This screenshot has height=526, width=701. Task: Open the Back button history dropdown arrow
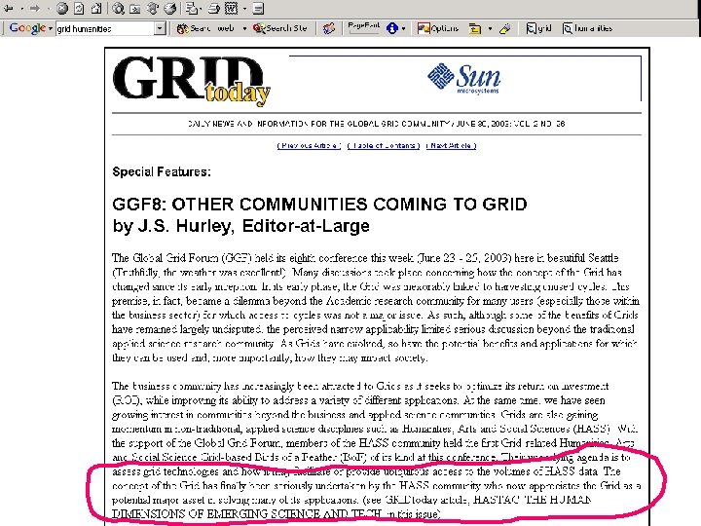click(21, 9)
